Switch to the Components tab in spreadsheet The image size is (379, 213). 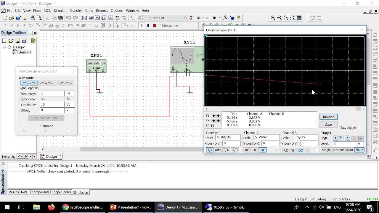(40, 192)
